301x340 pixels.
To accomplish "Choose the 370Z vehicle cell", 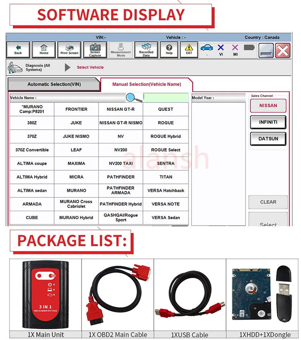I will tap(32, 136).
